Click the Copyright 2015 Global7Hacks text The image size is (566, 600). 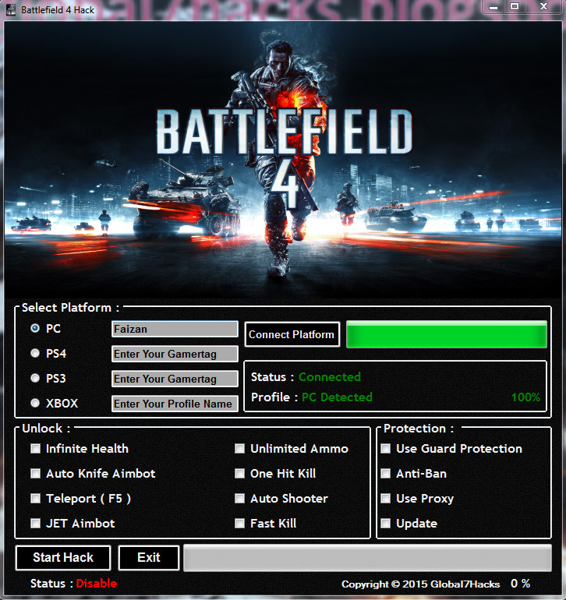coord(420,584)
